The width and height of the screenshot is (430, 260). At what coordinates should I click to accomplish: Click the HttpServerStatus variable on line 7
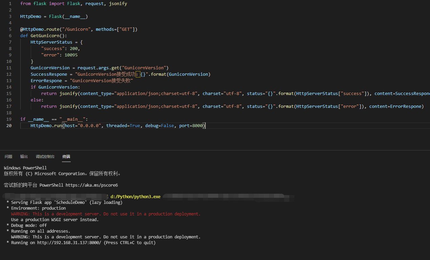click(51, 42)
